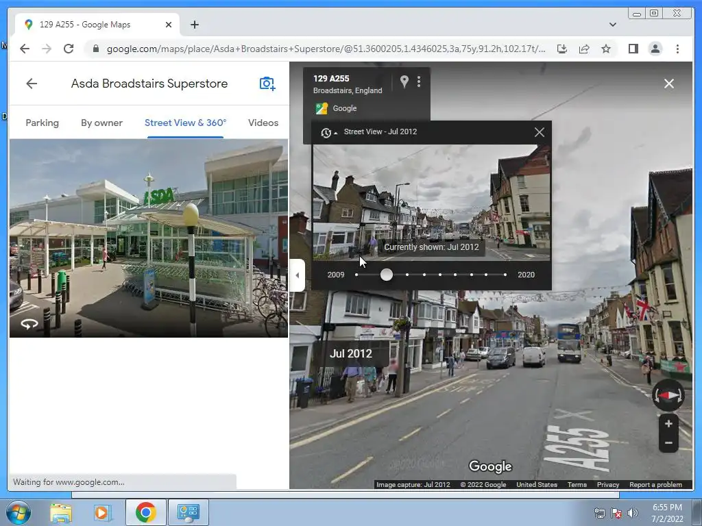Click the install app icon in address bar
702x526 pixels.
click(562, 49)
